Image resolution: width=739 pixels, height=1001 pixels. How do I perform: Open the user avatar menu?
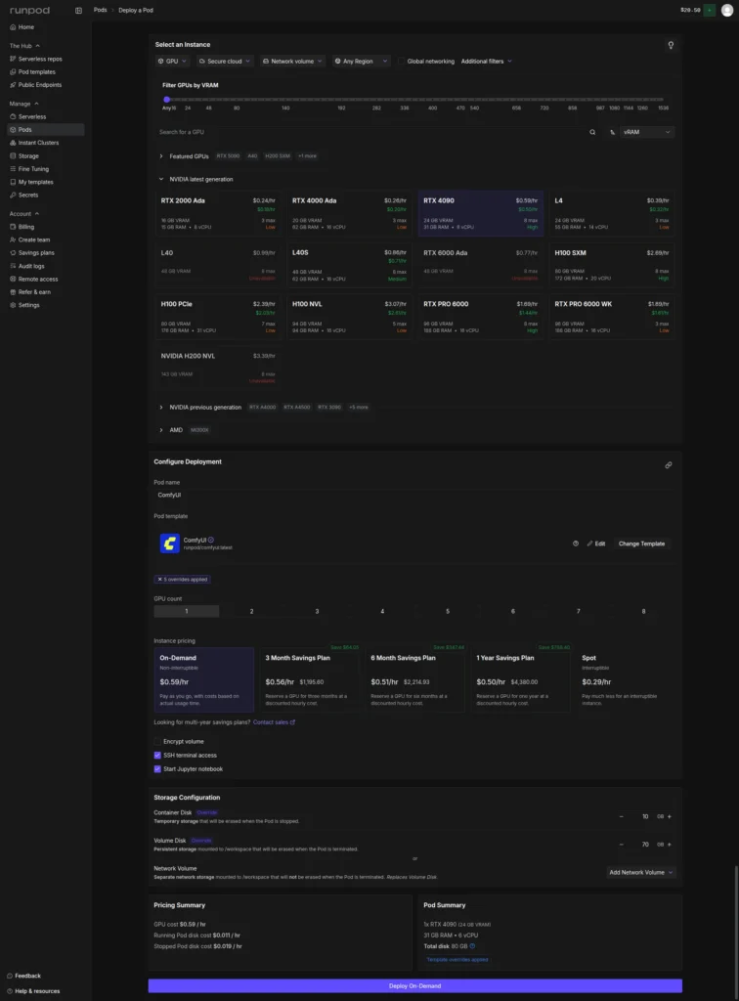[725, 10]
